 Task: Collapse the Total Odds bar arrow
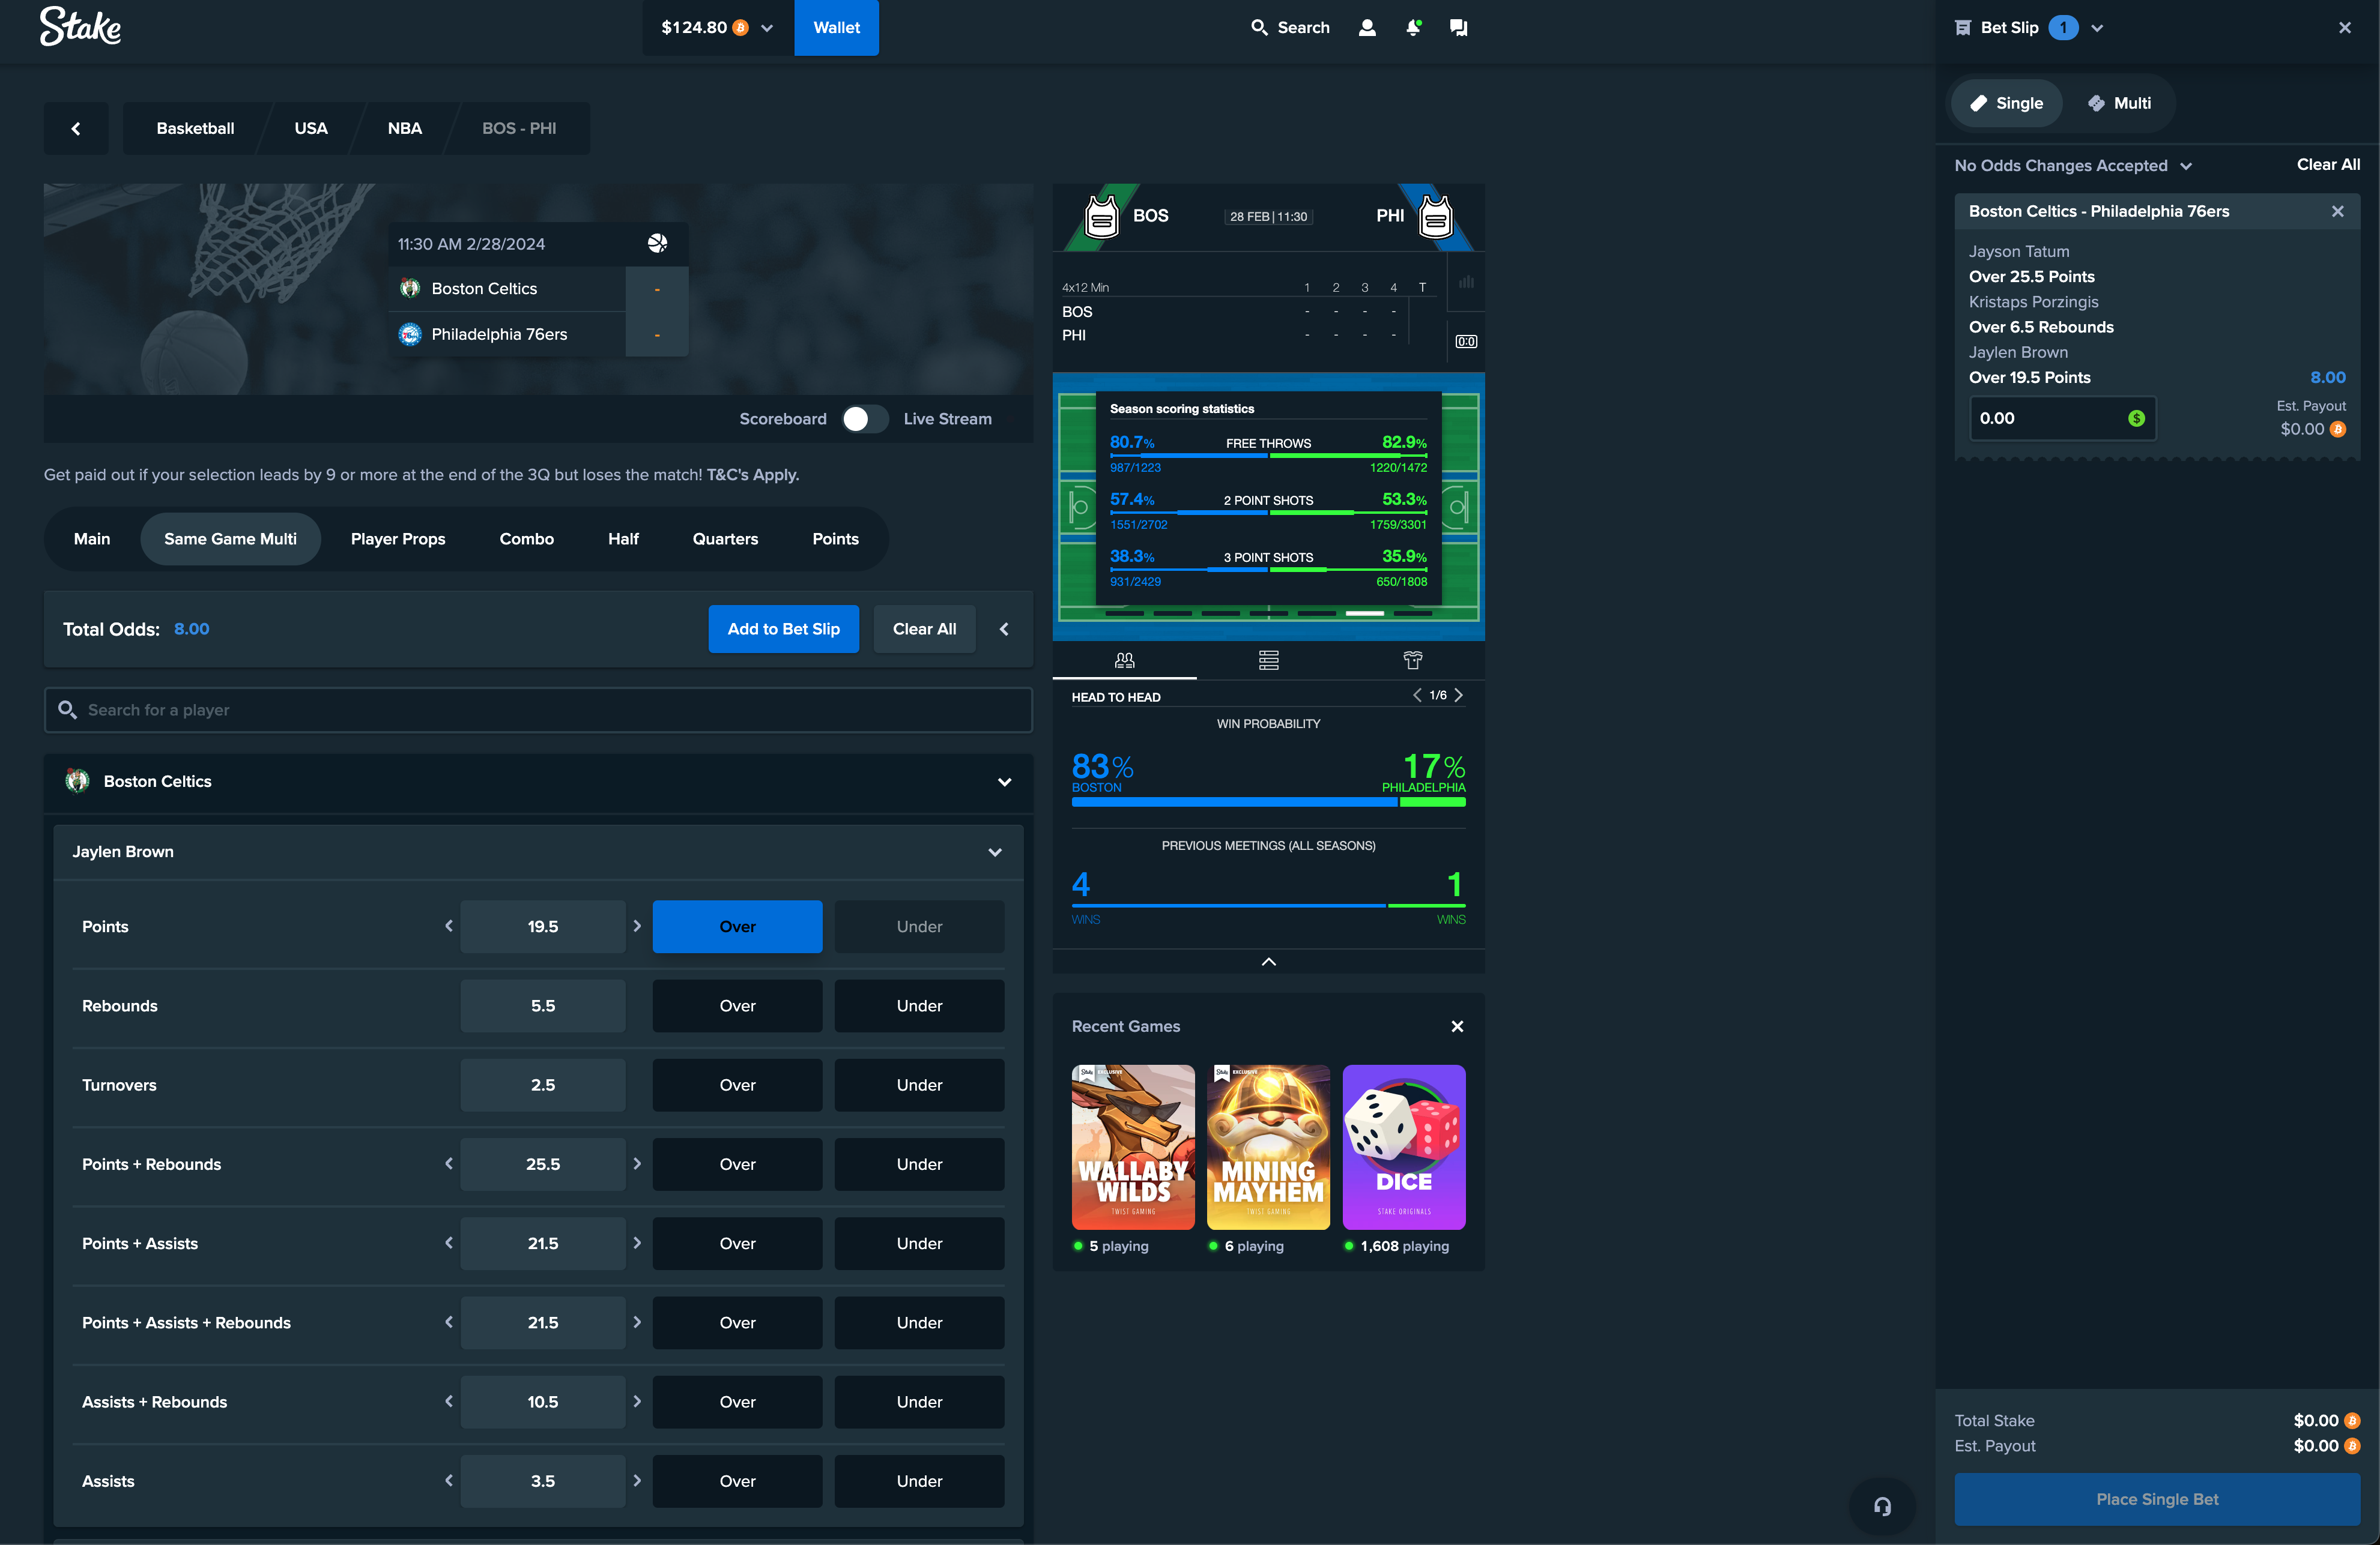tap(1005, 628)
